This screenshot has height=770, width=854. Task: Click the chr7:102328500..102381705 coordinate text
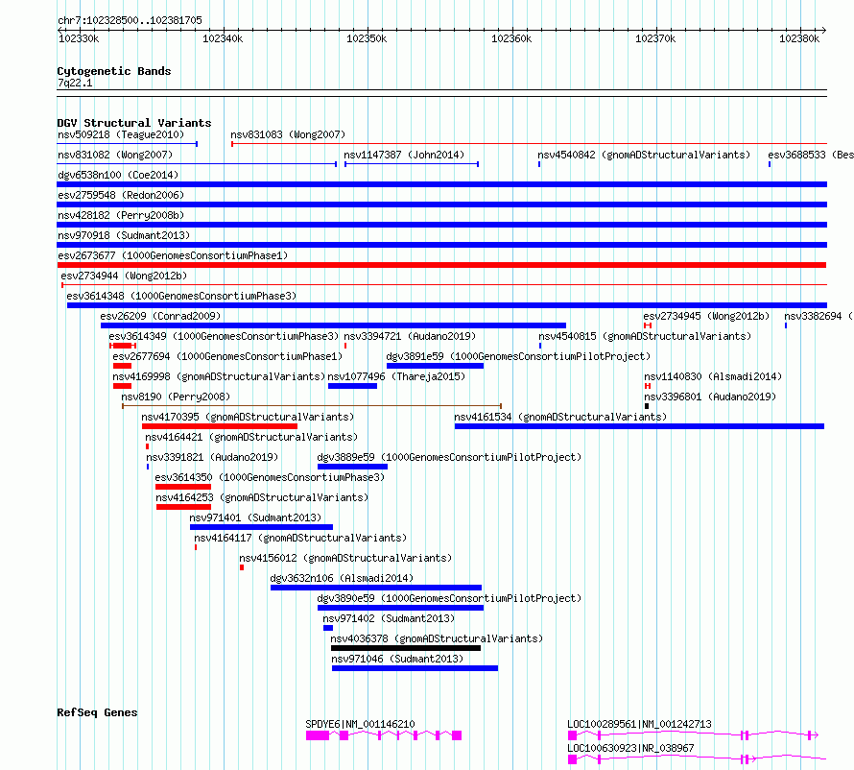(x=130, y=20)
